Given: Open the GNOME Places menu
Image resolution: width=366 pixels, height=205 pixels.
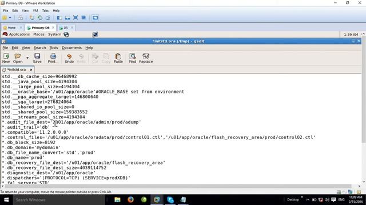Looking at the screenshot, I should (x=39, y=34).
